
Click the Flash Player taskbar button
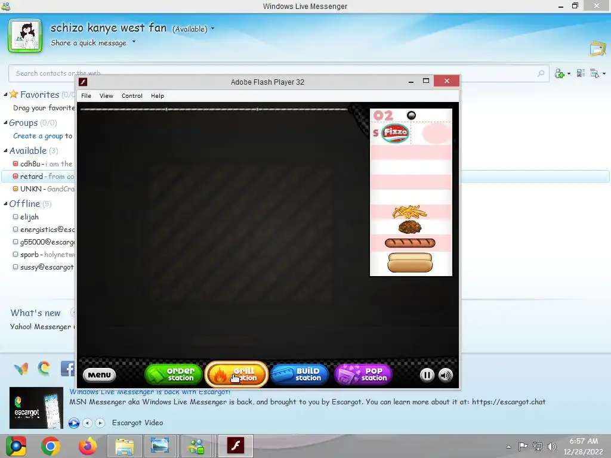tap(236, 446)
